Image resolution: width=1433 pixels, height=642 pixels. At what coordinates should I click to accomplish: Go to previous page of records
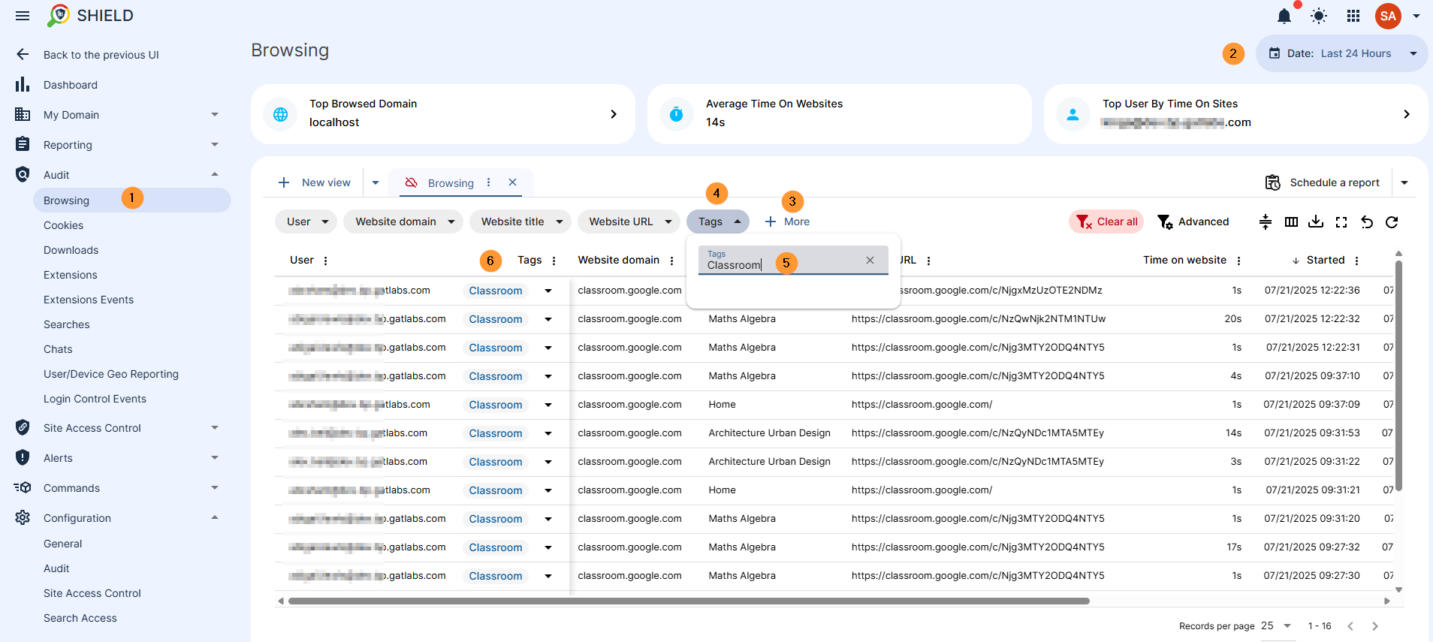click(x=1350, y=625)
